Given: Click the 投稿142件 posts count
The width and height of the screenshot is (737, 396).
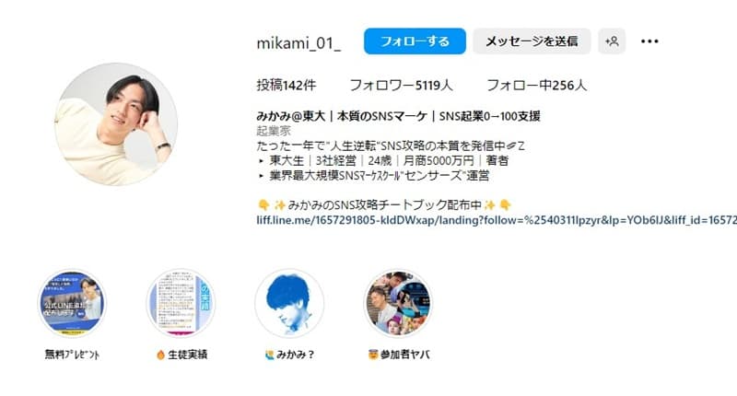Looking at the screenshot, I should click(x=287, y=85).
